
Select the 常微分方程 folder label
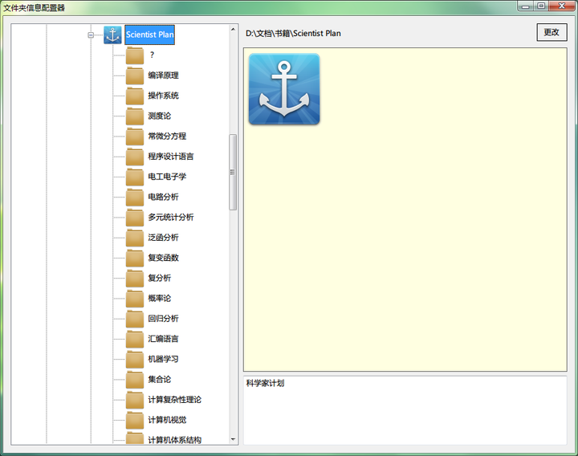click(x=167, y=136)
